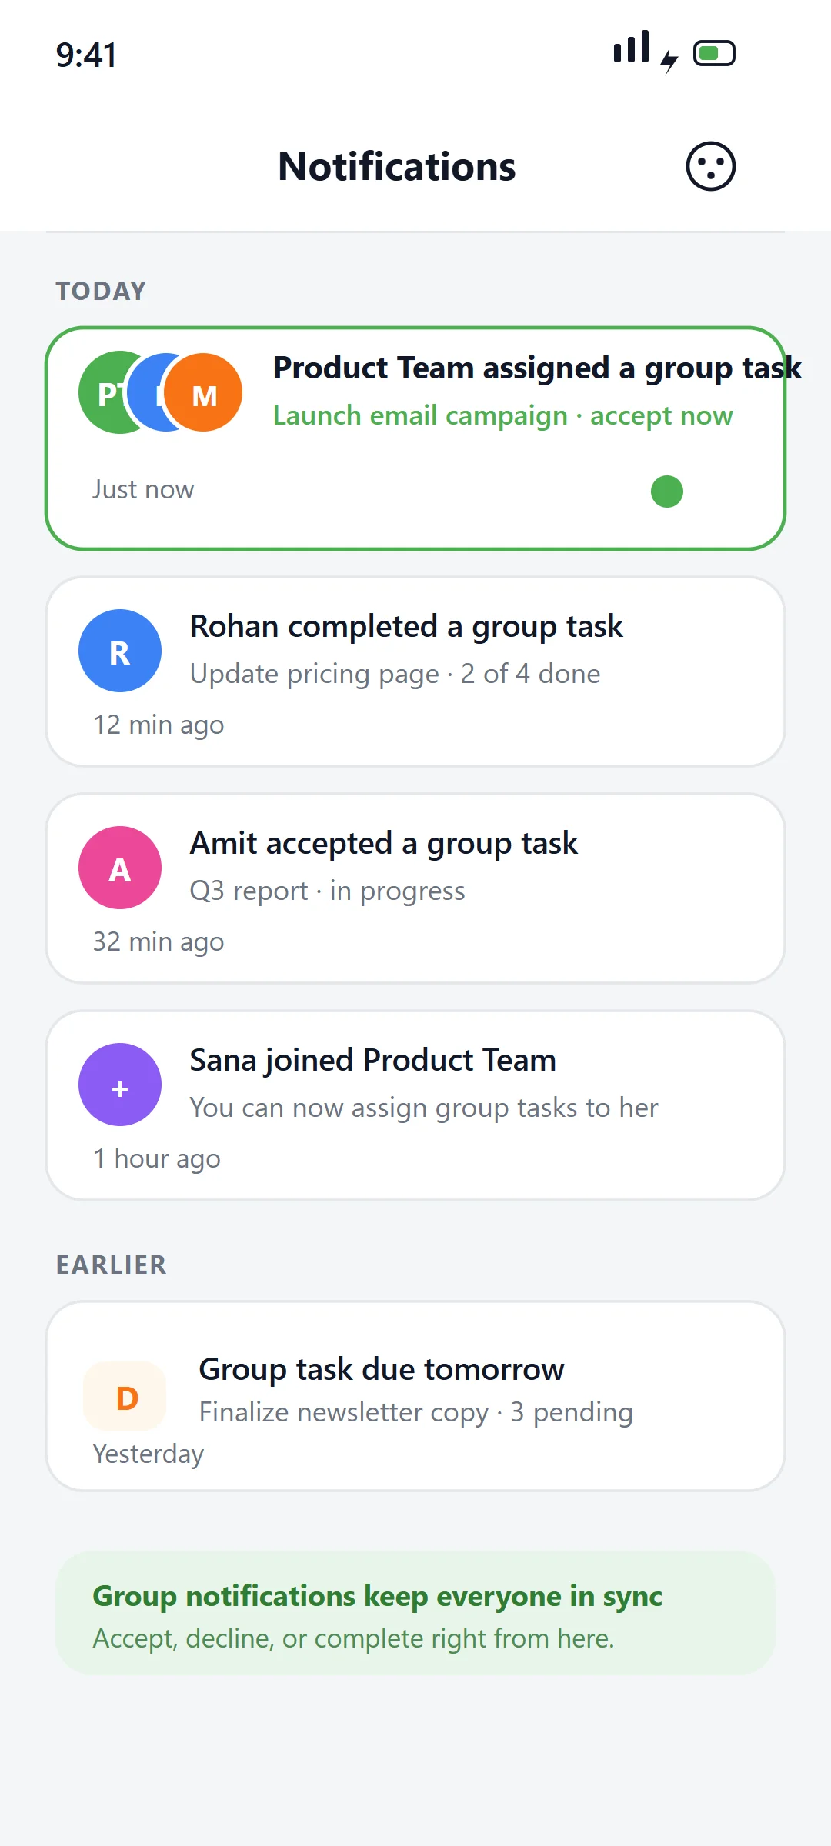
Task: Tap the 'Notifications' page title
Action: click(x=397, y=166)
